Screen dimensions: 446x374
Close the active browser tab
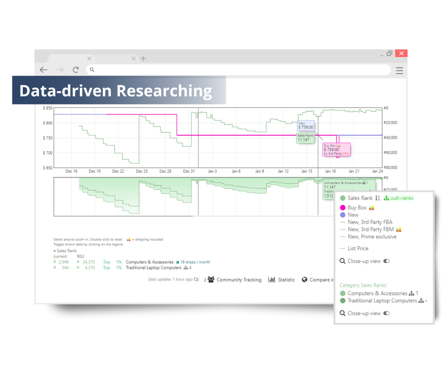coord(89,58)
